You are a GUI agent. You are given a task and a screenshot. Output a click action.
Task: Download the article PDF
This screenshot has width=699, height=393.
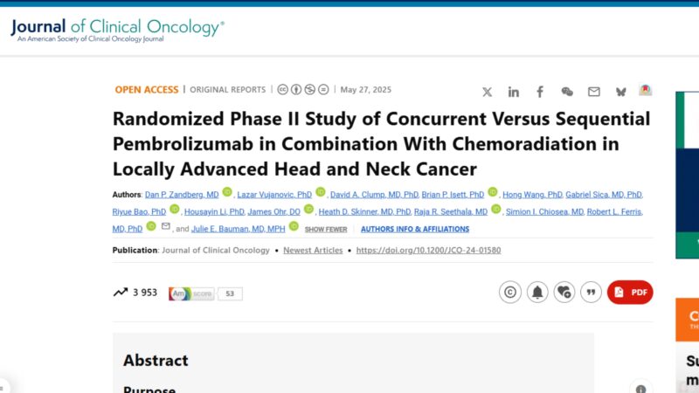pyautogui.click(x=630, y=293)
